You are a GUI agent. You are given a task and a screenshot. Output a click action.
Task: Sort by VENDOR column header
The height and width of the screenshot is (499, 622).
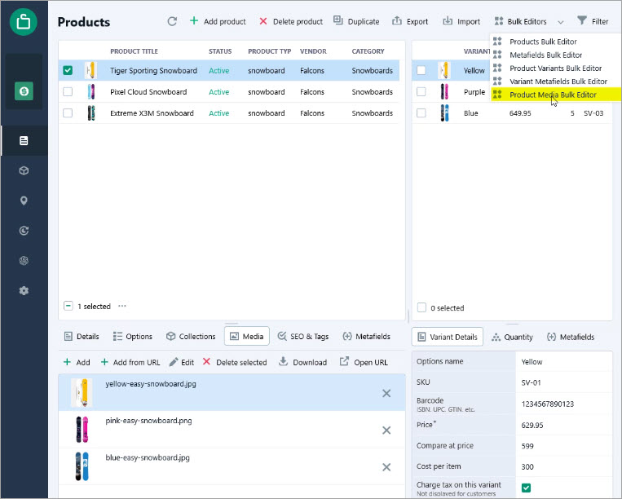[x=313, y=51]
